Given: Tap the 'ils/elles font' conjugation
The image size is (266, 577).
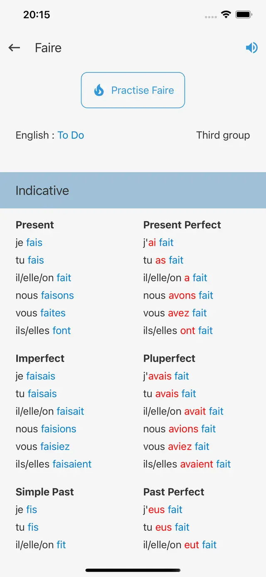Looking at the screenshot, I should 43,330.
